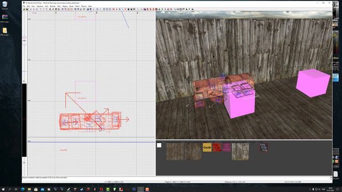Open the Help menu

(90, 6)
